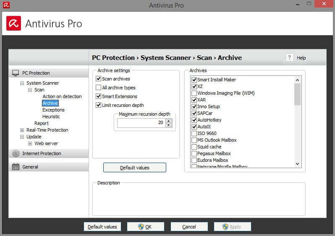This screenshot has width=335, height=236.
Task: Click Archives list scroll up arrow
Action: (x=297, y=80)
